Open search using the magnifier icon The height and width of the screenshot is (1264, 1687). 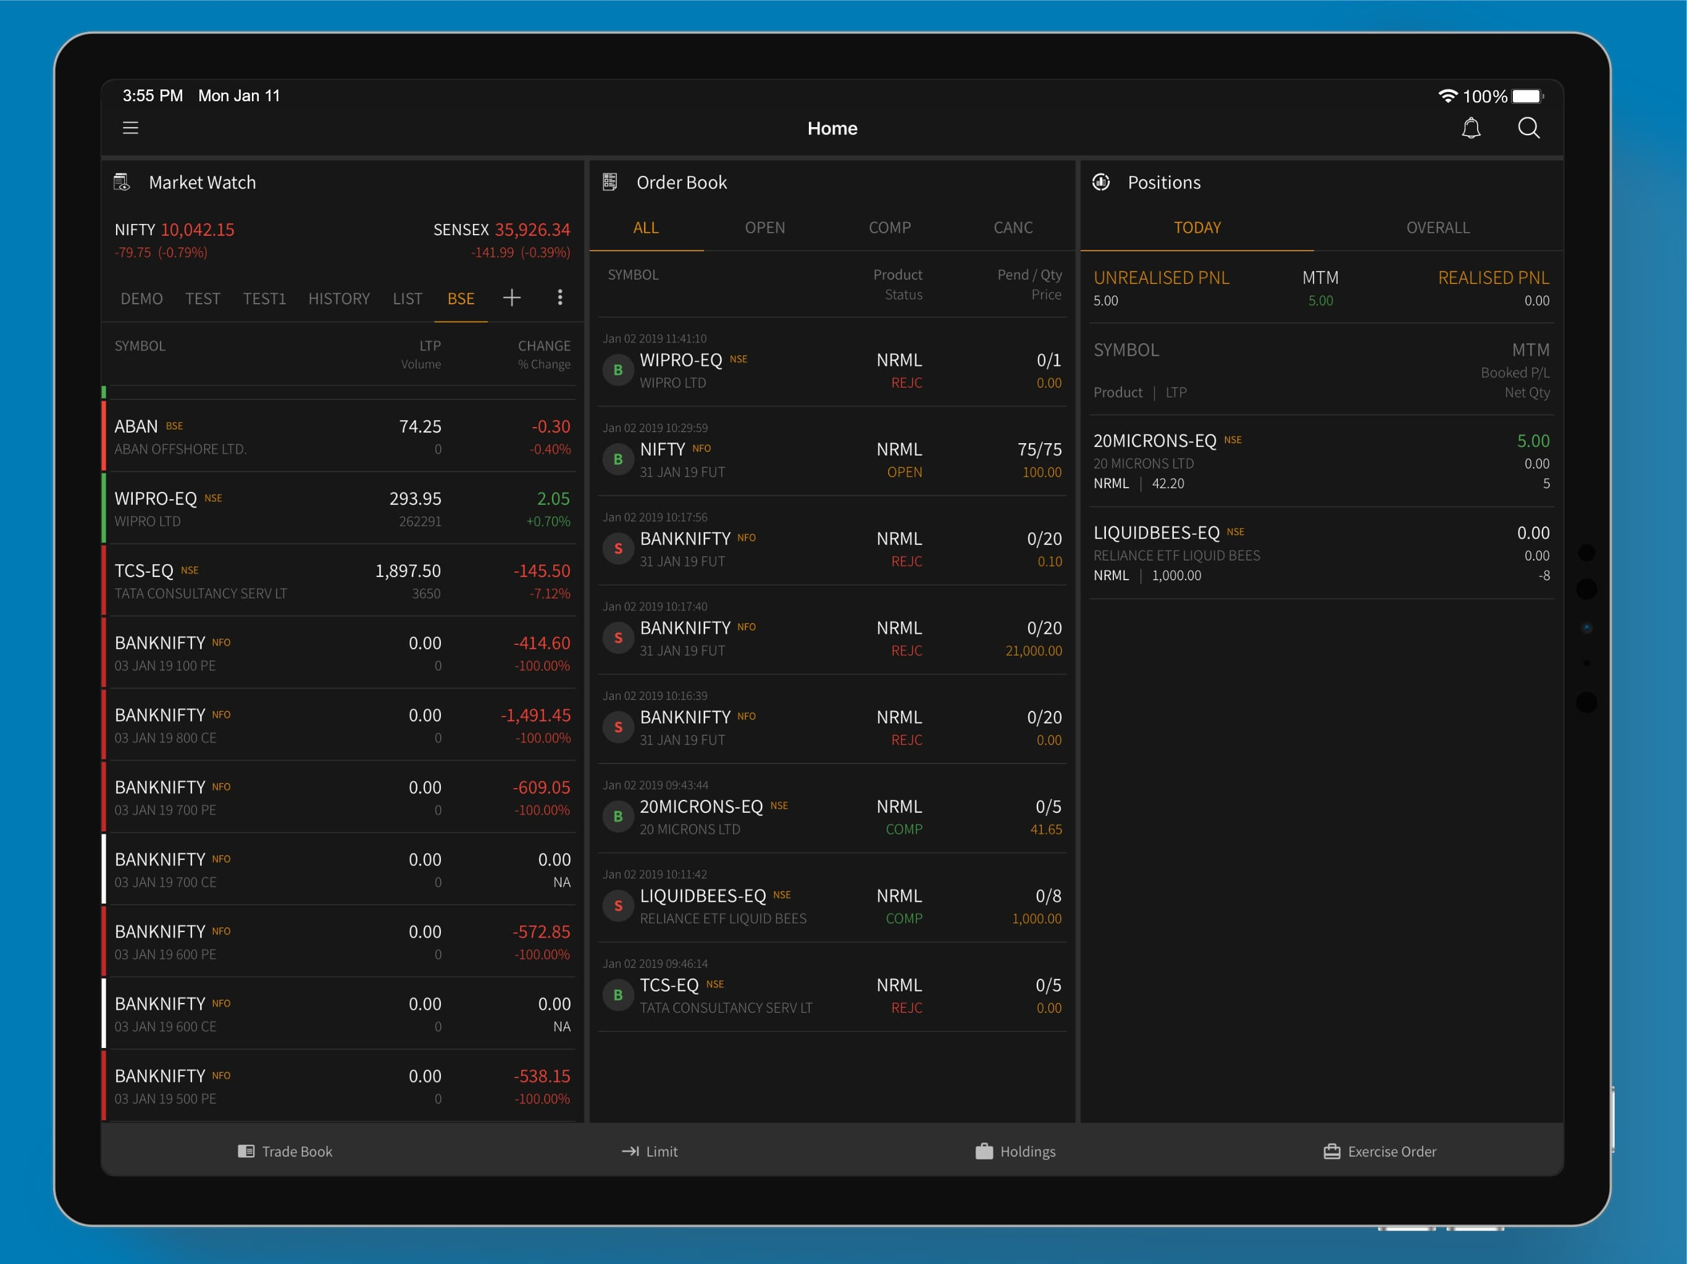coord(1529,127)
